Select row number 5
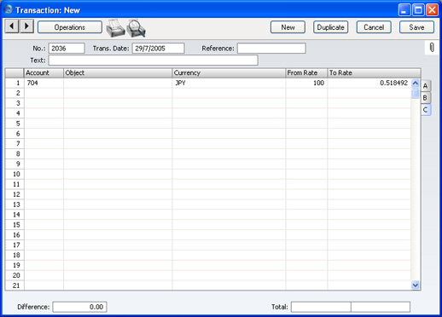This screenshot has height=317, width=442. (x=15, y=124)
